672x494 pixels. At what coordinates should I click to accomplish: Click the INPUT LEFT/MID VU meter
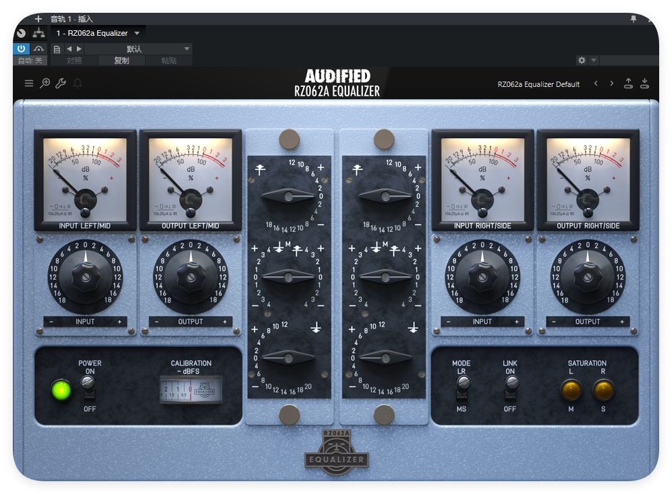point(85,180)
